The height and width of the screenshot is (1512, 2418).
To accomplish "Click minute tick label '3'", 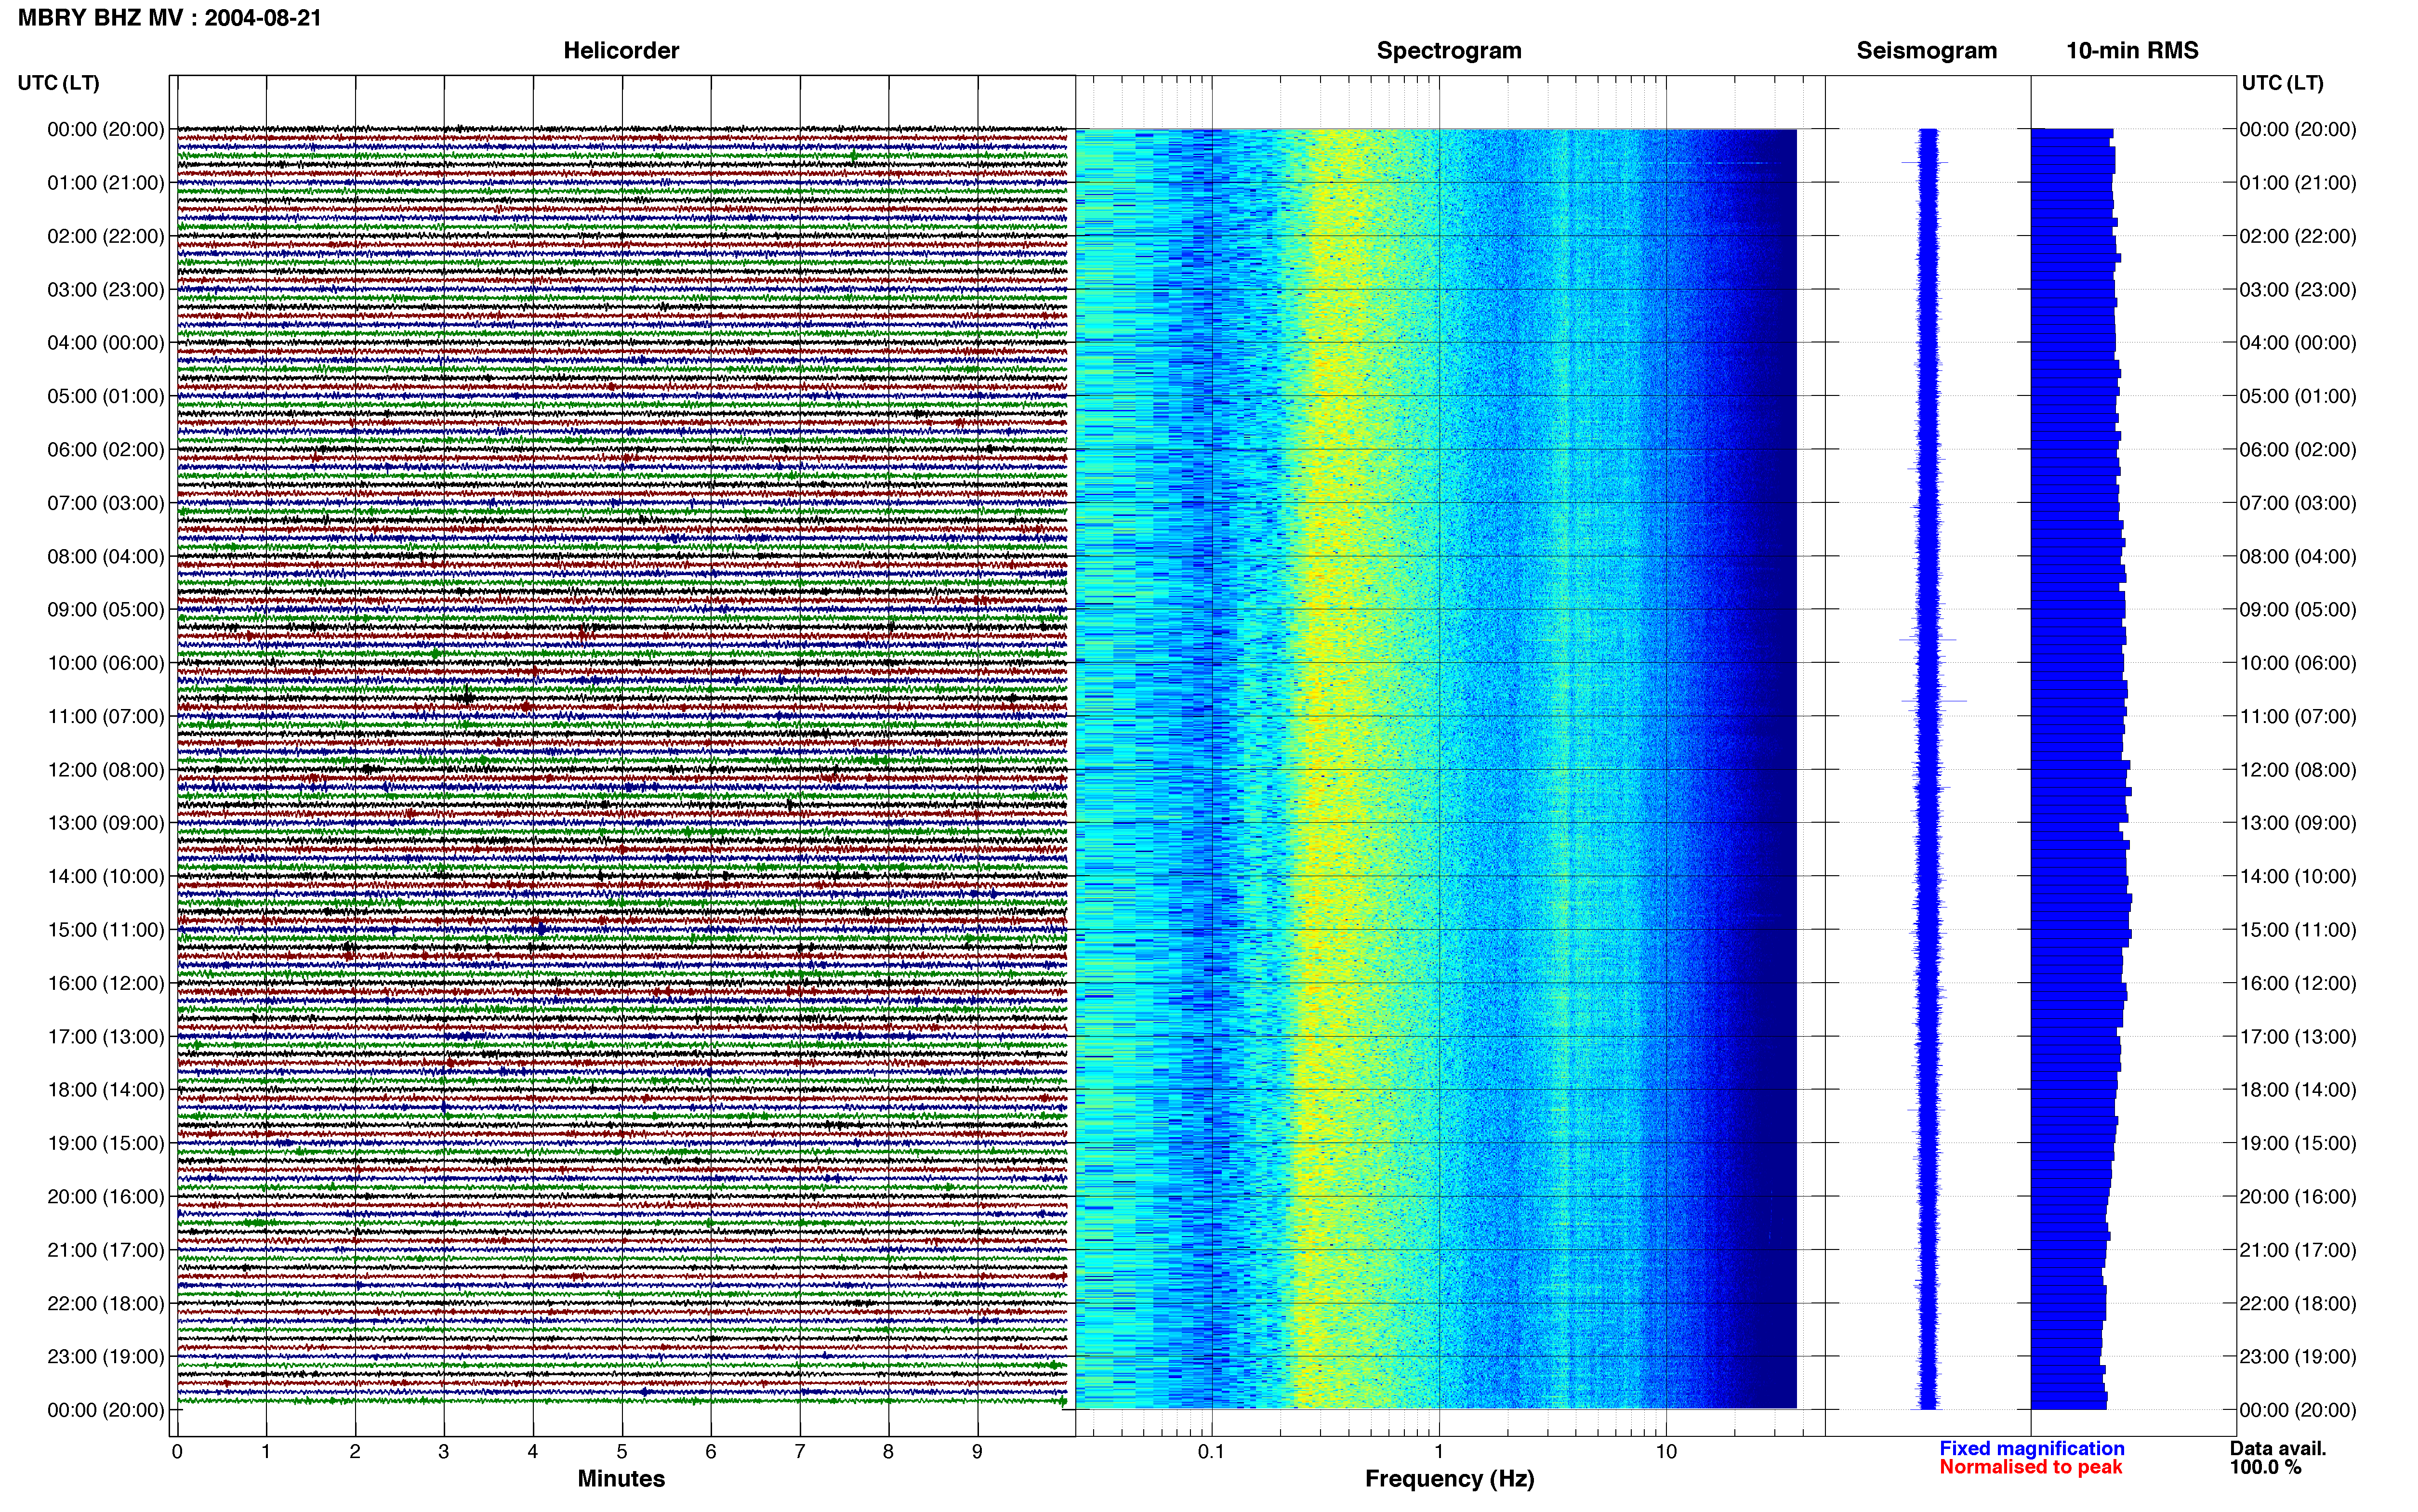I will click(444, 1452).
